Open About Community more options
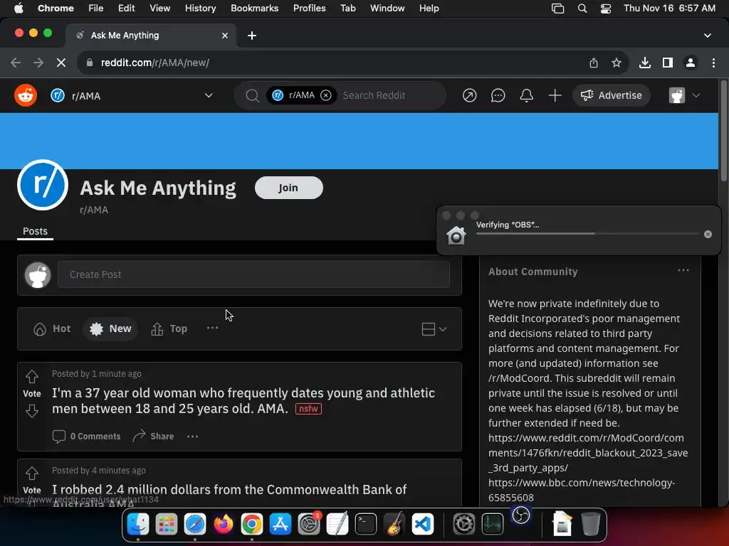 tap(683, 271)
